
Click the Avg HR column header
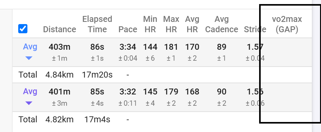(192, 24)
